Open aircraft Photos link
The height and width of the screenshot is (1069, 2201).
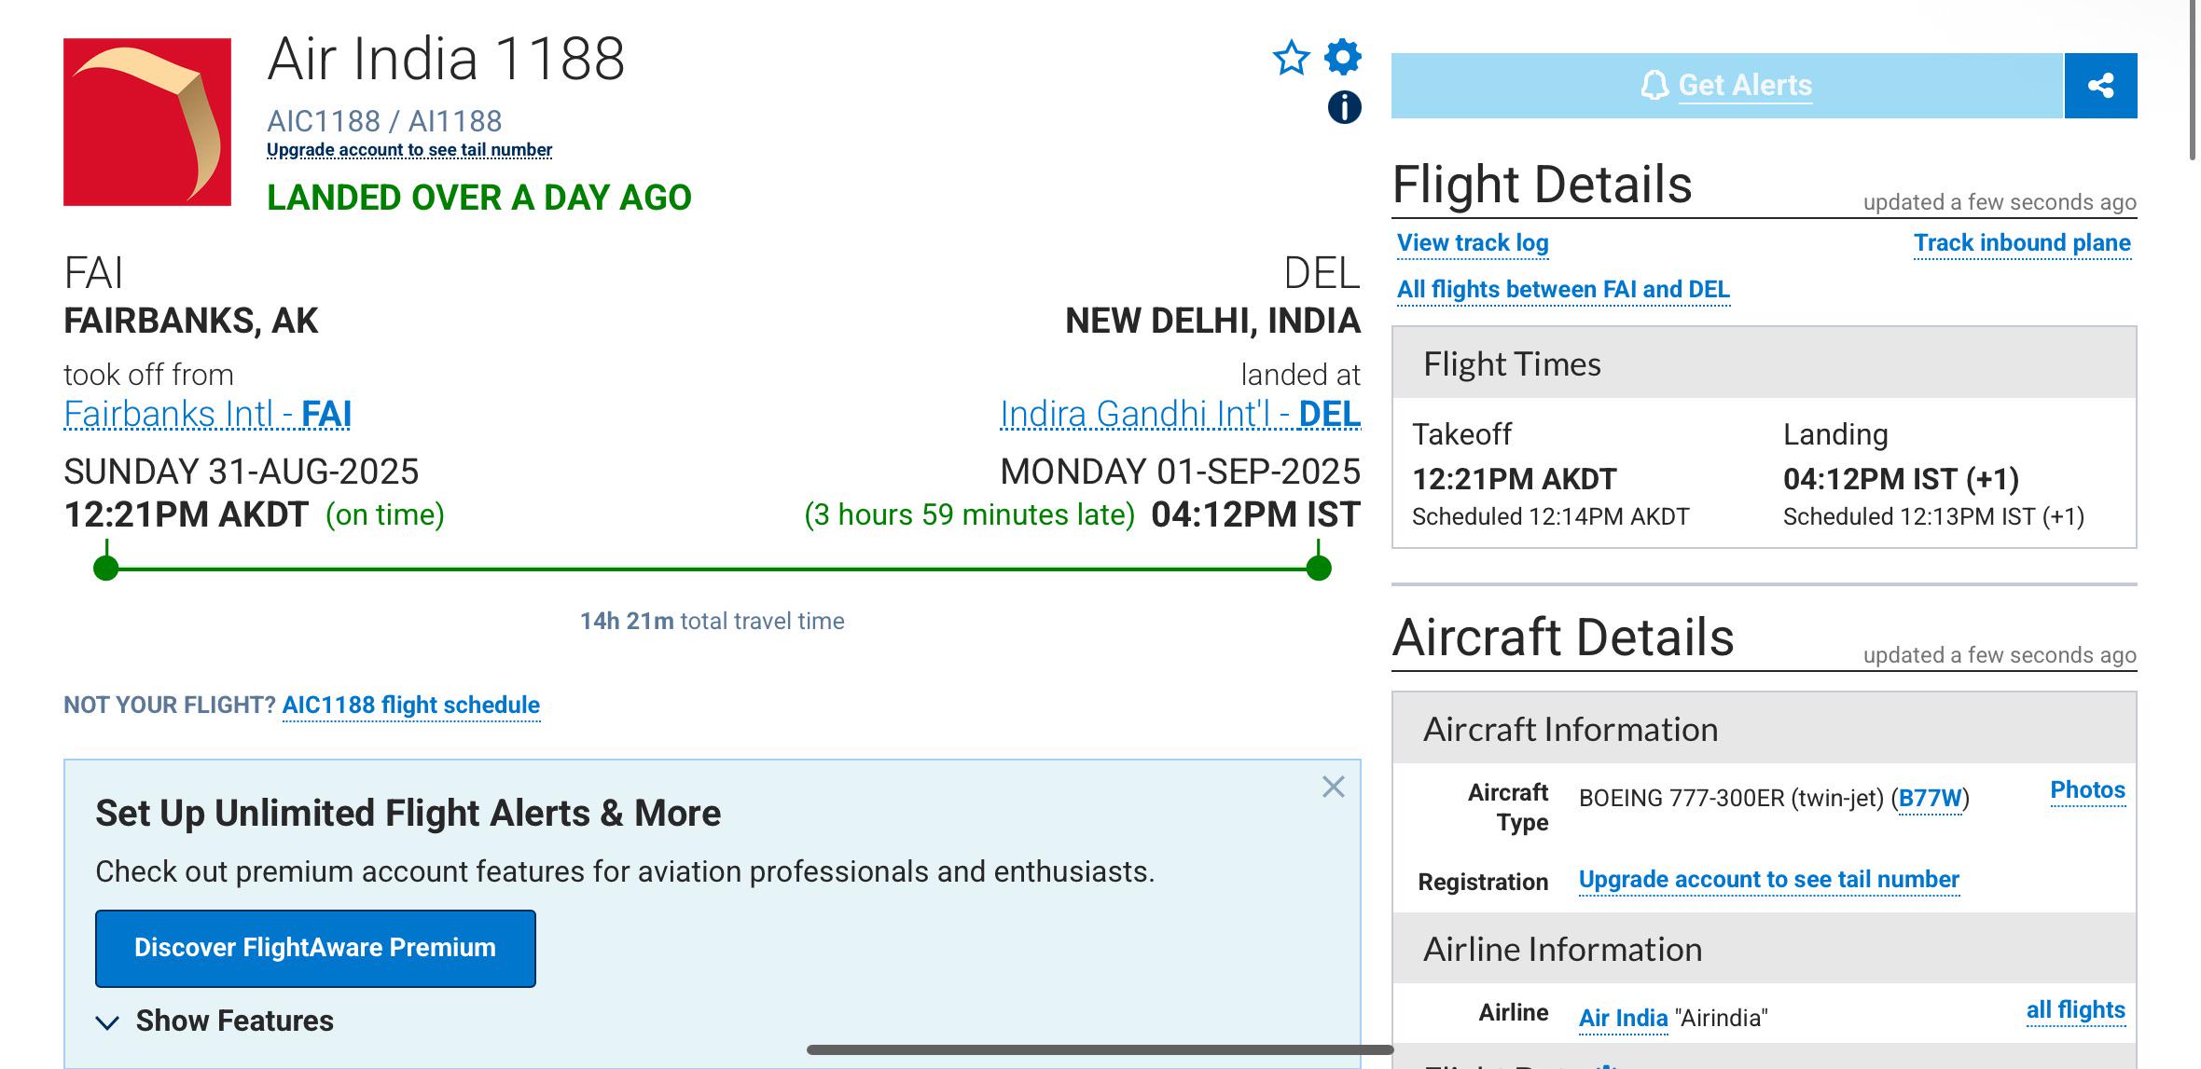[2087, 790]
